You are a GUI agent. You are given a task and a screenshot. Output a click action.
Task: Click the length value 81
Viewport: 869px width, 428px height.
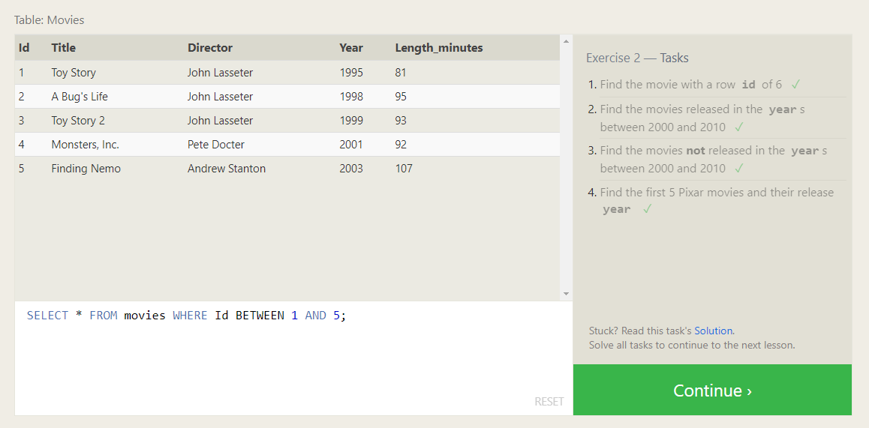pos(401,73)
